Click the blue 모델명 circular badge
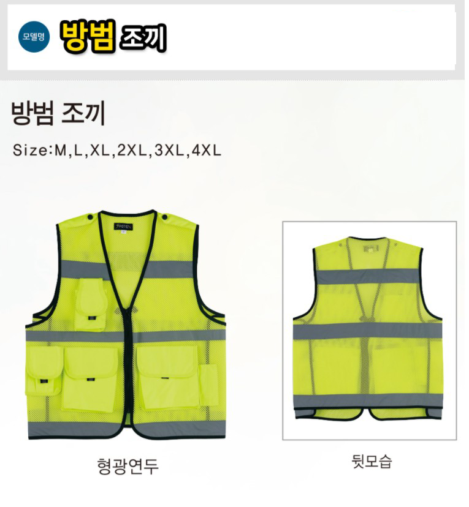This screenshot has width=469, height=507. pyautogui.click(x=34, y=37)
